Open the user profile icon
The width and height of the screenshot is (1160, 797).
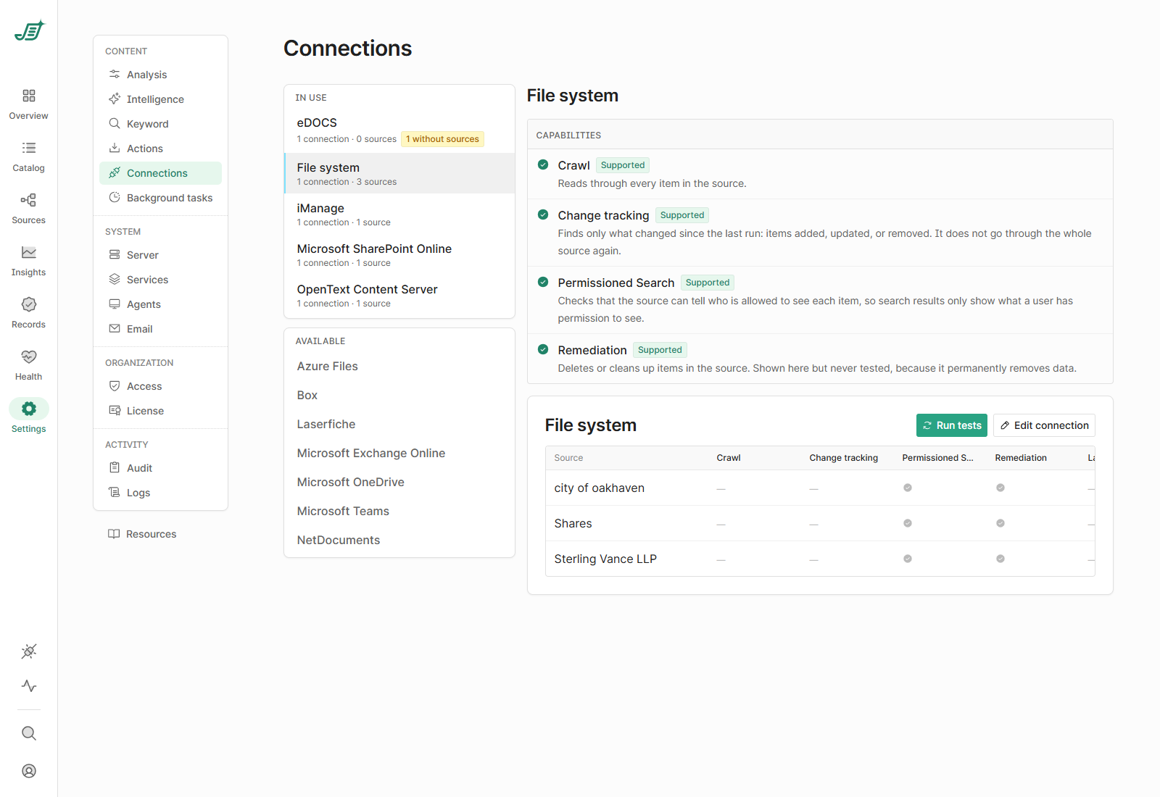tap(29, 771)
